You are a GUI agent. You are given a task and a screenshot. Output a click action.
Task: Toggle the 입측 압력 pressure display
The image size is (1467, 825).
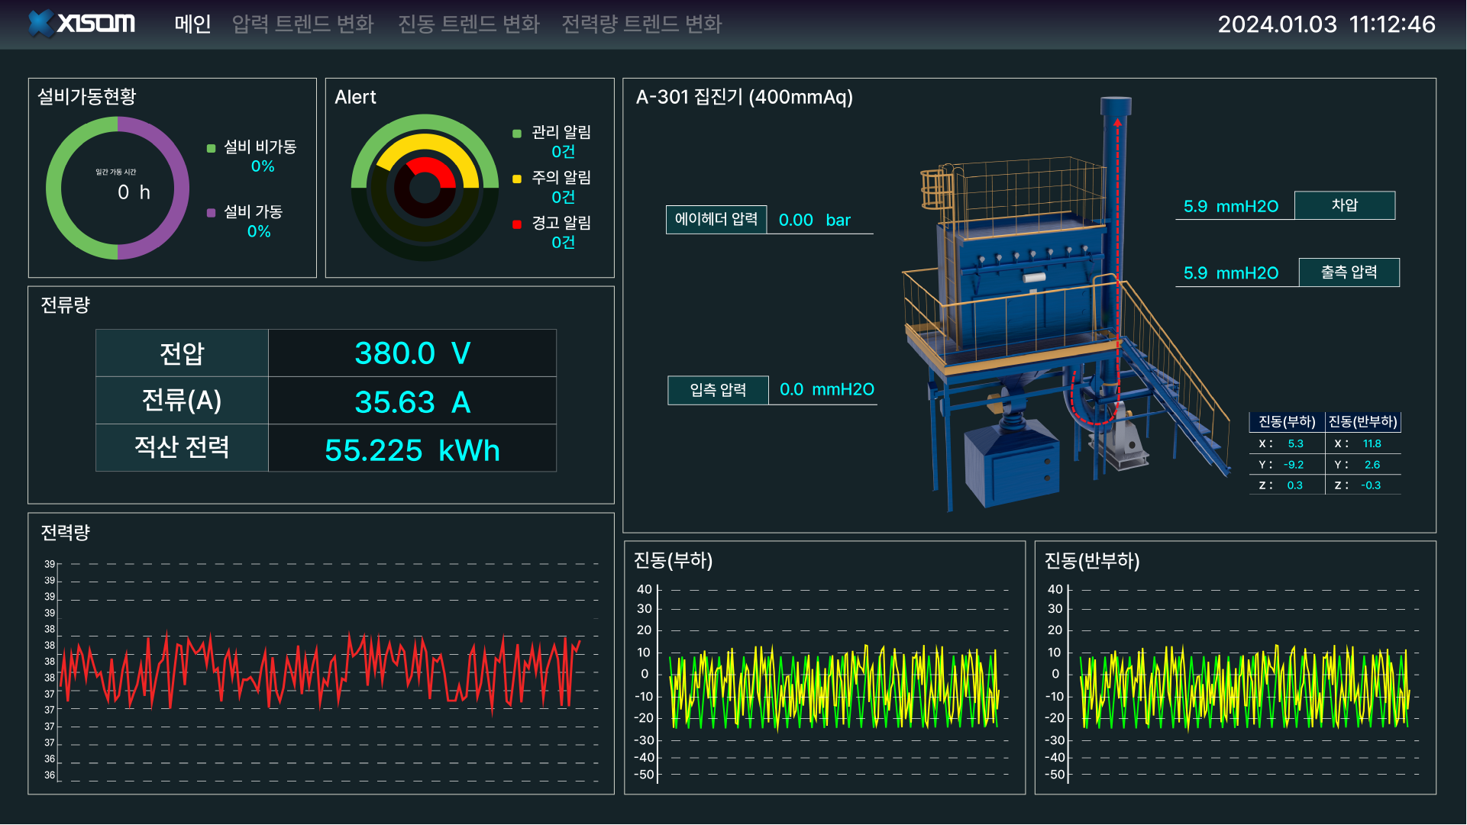718,389
